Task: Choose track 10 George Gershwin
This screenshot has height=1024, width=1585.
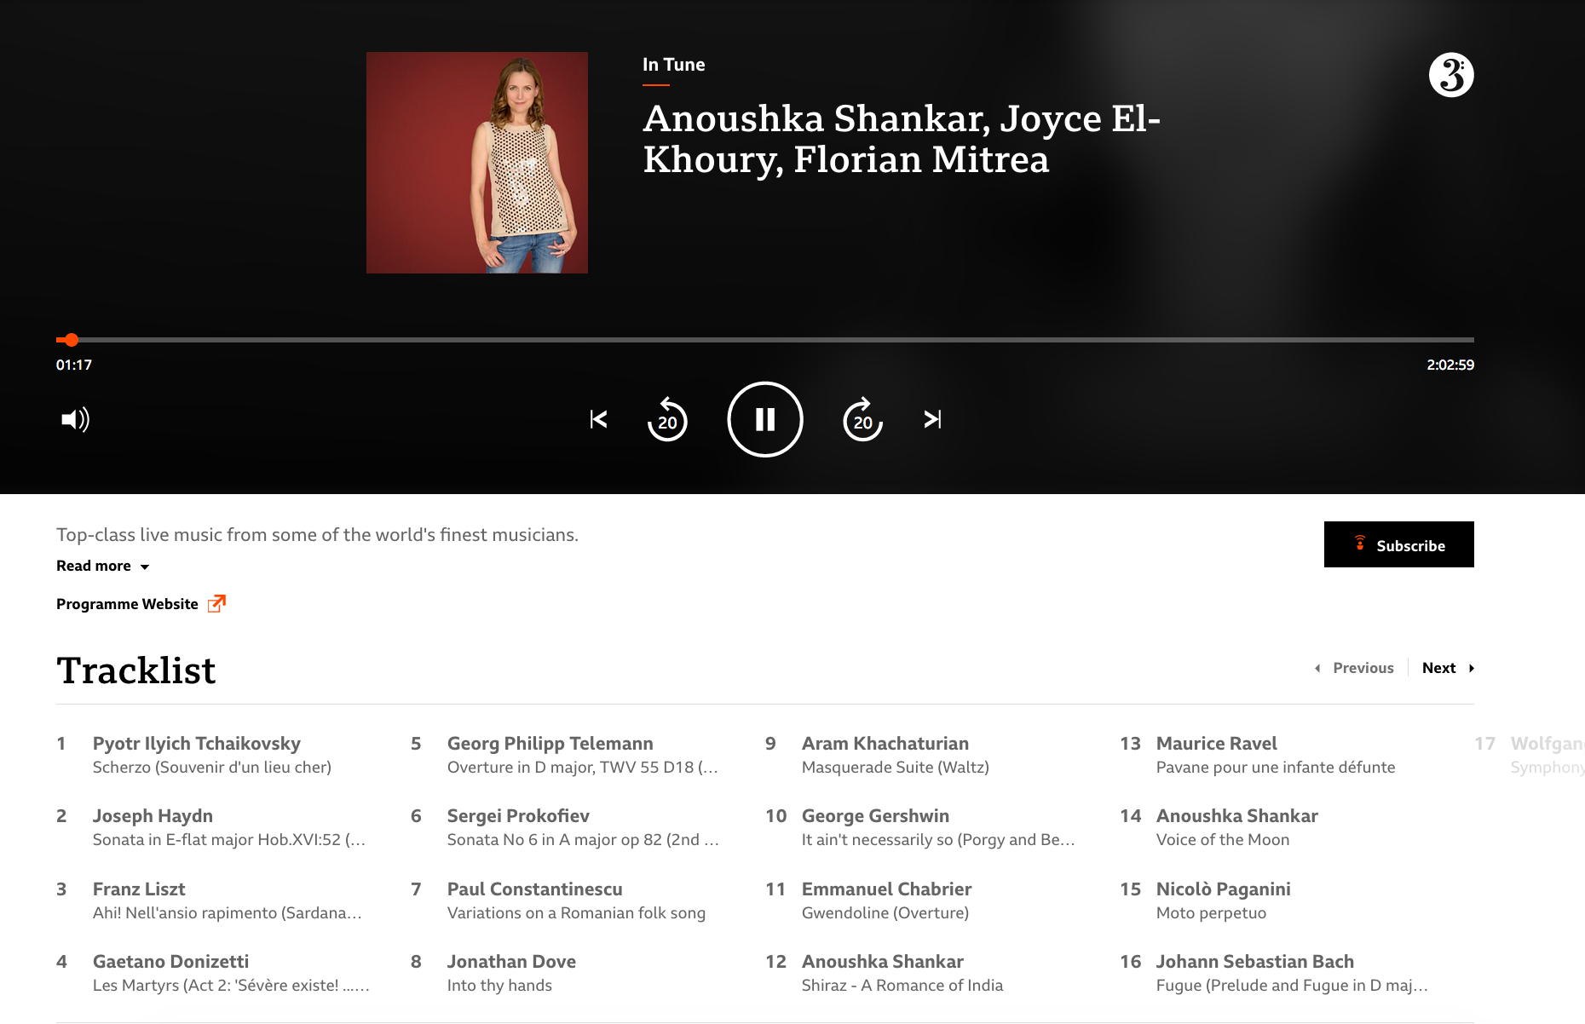Action: point(920,827)
